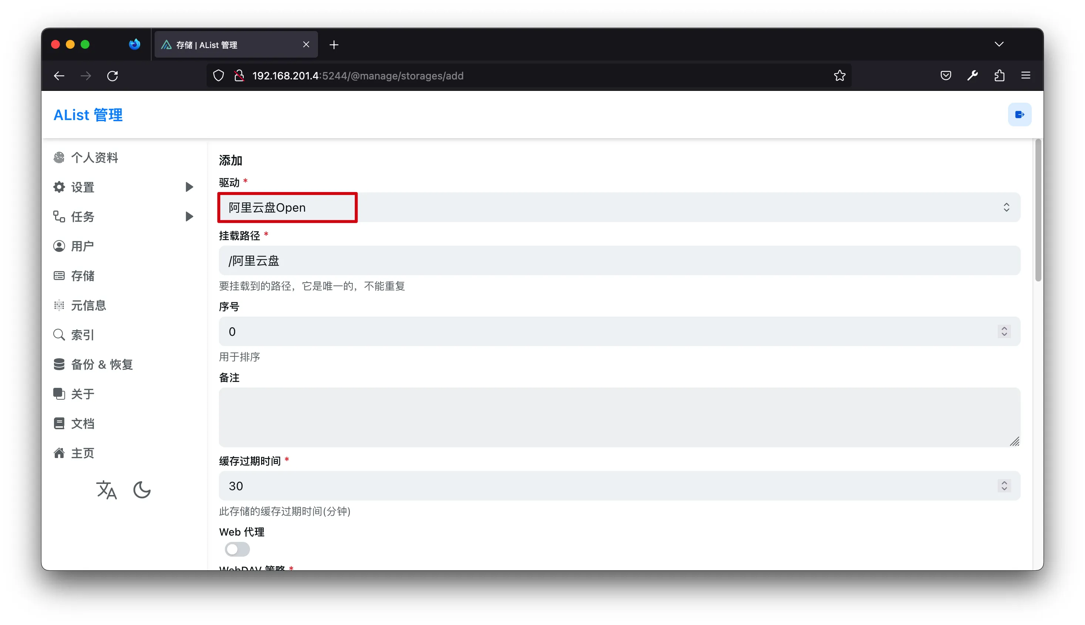
Task: Open 个人资料 in the sidebar
Action: coord(95,157)
